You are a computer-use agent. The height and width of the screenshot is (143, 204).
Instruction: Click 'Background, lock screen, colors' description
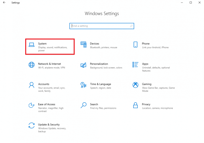click(x=106, y=68)
